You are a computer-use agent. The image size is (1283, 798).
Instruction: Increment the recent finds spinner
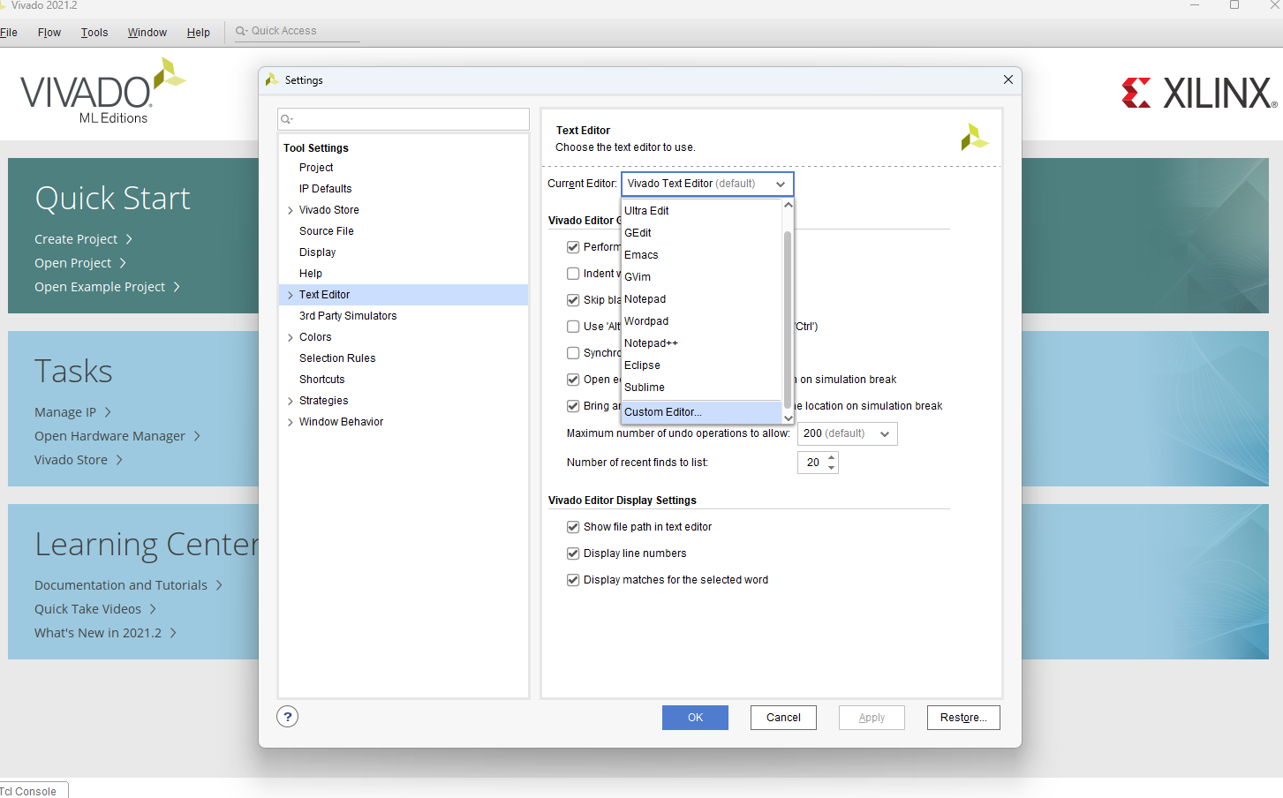pos(831,457)
